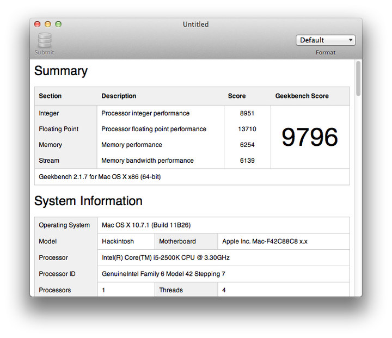Viewport: 392px width, 338px height.
Task: Click the Description column header
Action: pyautogui.click(x=119, y=96)
